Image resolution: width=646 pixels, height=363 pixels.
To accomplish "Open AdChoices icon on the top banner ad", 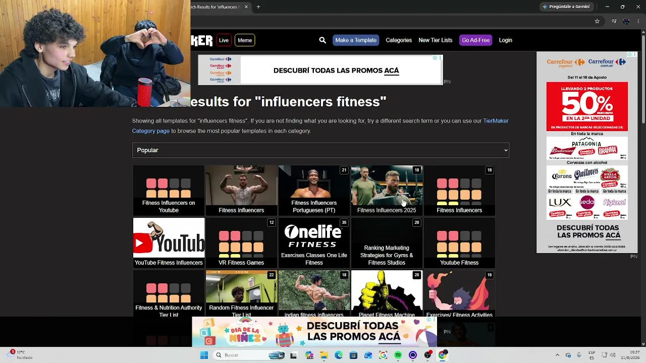I will pos(435,58).
